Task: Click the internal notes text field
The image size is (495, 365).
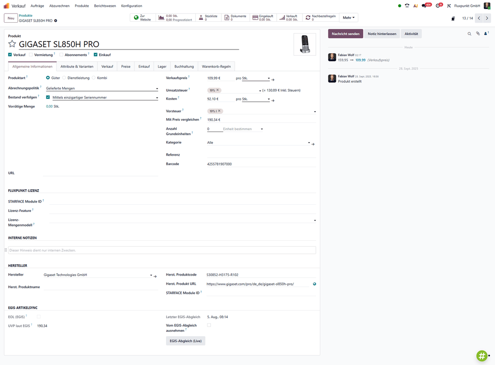Action: coord(162,250)
